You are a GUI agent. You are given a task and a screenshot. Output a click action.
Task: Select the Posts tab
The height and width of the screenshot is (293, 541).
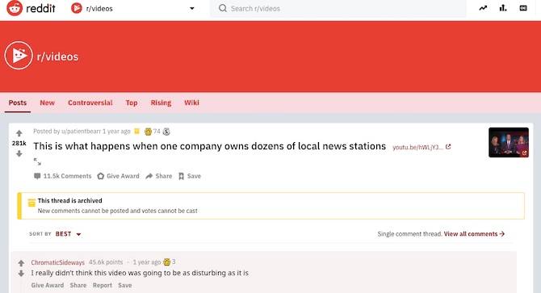(18, 103)
